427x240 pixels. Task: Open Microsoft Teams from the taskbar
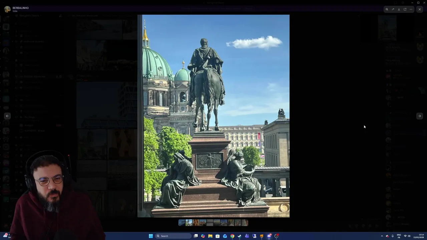point(247,236)
